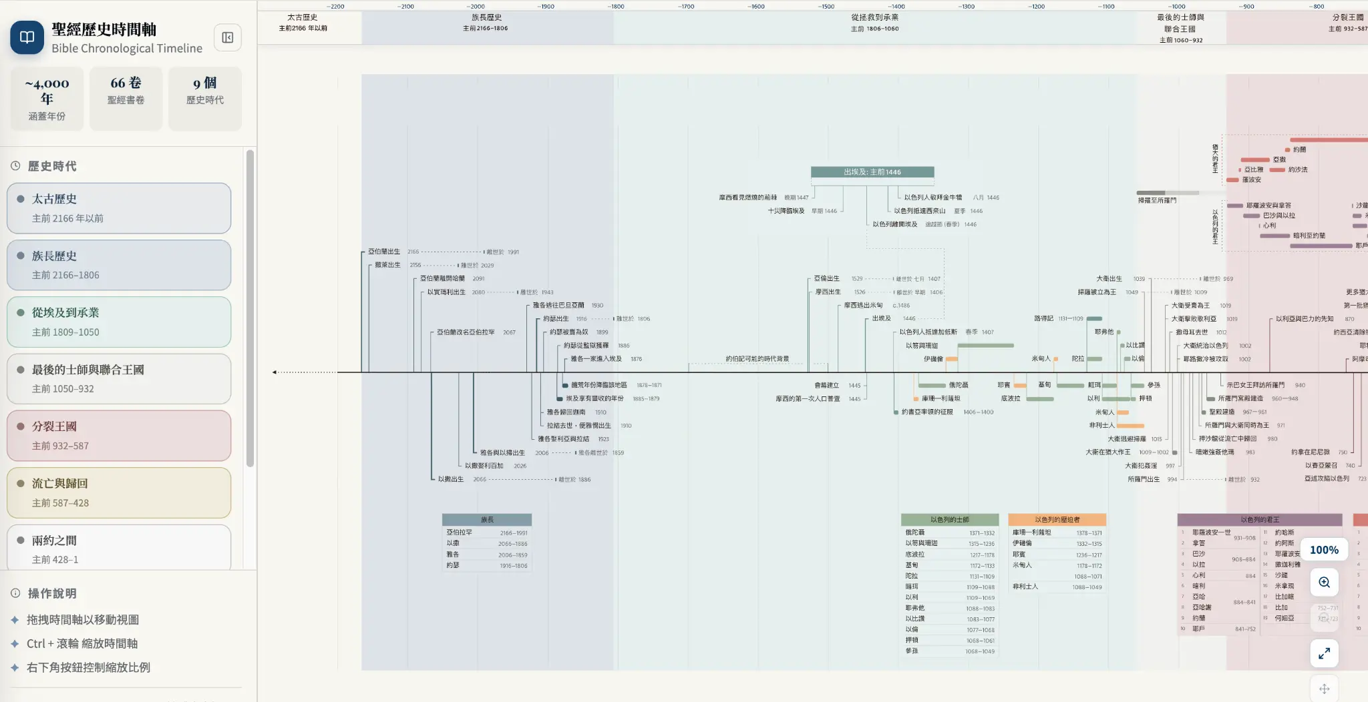Select the 太古歷史 era card
Image resolution: width=1368 pixels, height=702 pixels.
(x=119, y=208)
